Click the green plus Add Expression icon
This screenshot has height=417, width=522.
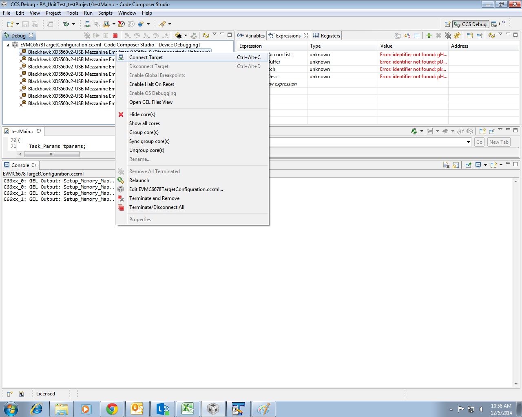[429, 36]
